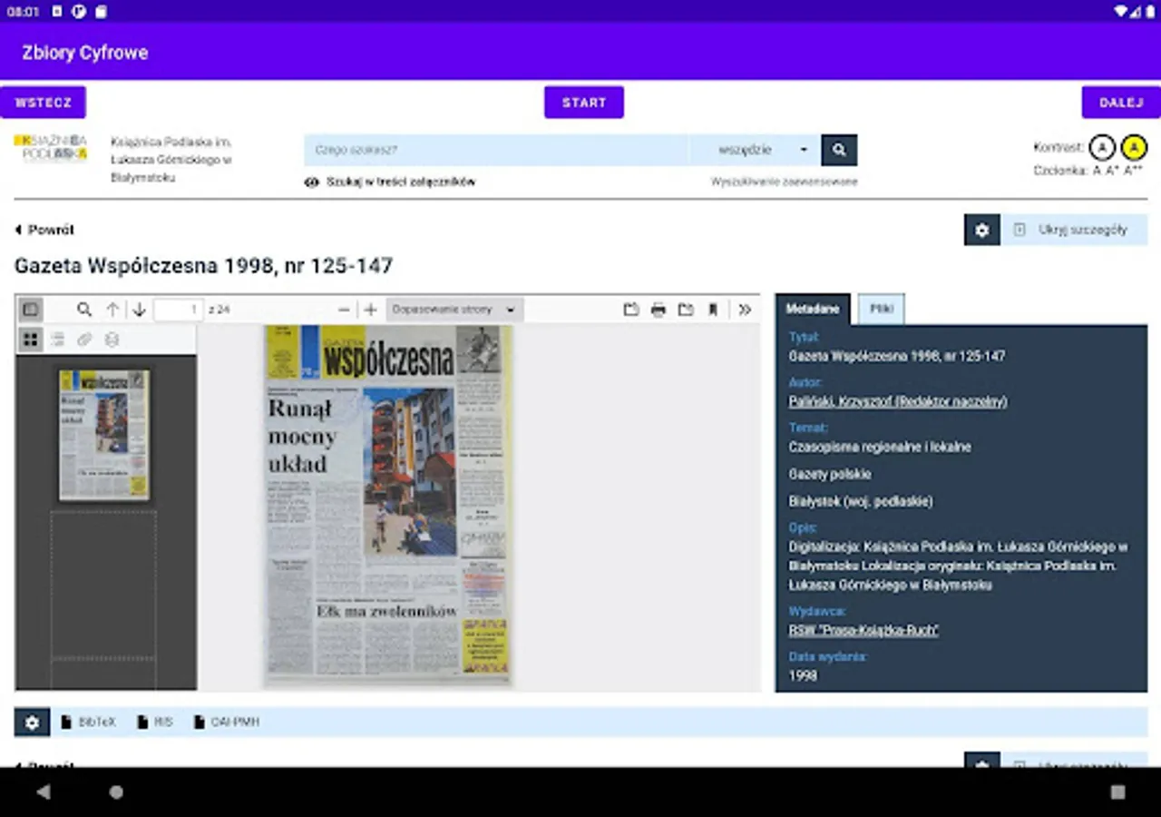Image resolution: width=1161 pixels, height=817 pixels.
Task: Show thumbnails view in sidebar
Action: click(31, 340)
